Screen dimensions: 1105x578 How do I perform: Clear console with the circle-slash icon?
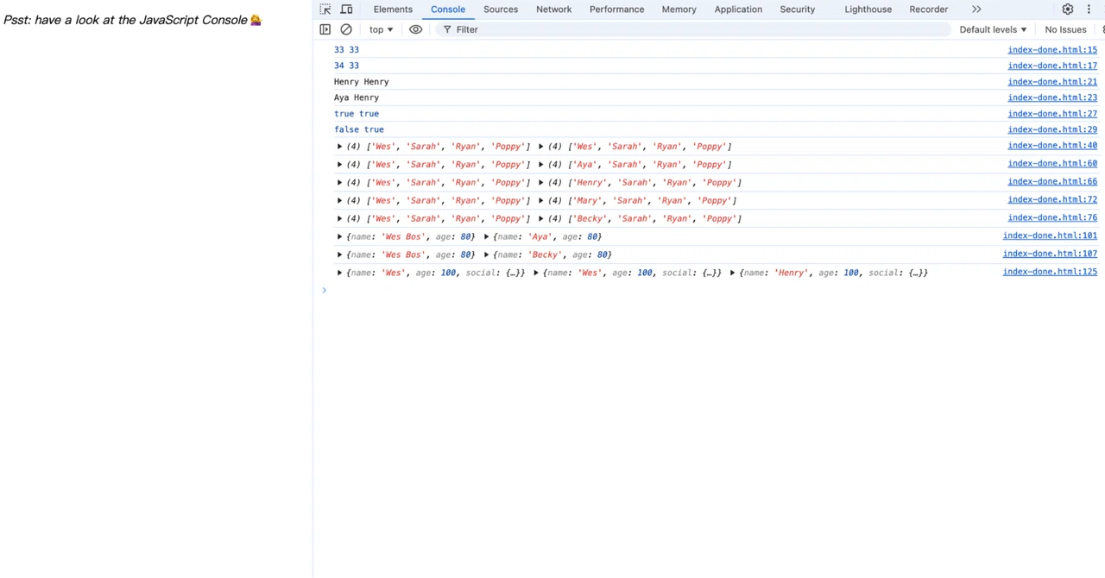click(x=346, y=29)
